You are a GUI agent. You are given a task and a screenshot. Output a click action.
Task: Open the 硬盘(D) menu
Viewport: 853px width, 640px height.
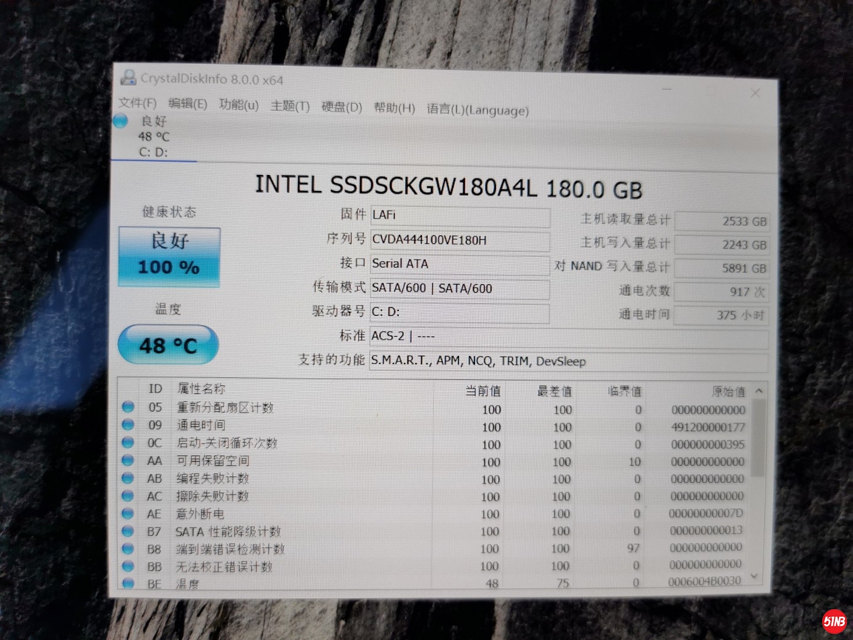pos(342,107)
